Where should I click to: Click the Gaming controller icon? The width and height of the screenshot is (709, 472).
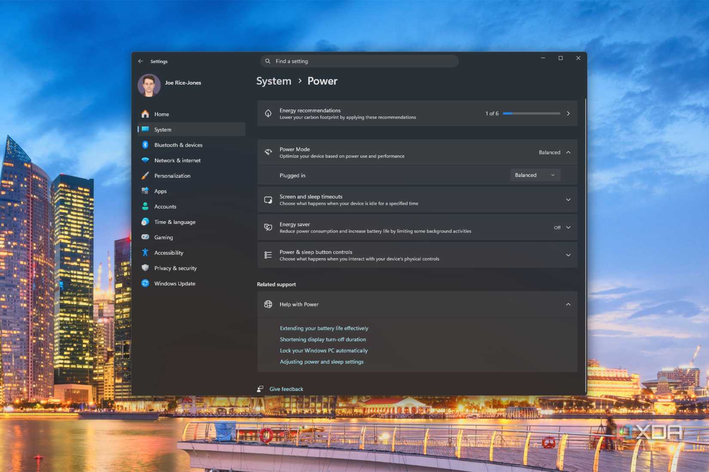point(145,237)
